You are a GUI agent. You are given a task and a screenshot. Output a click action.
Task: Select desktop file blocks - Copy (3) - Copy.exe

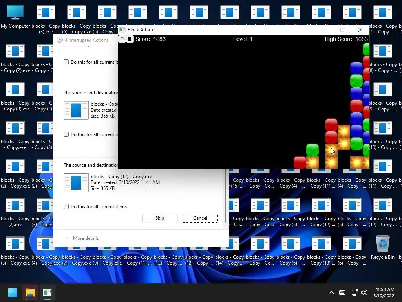pos(15,251)
